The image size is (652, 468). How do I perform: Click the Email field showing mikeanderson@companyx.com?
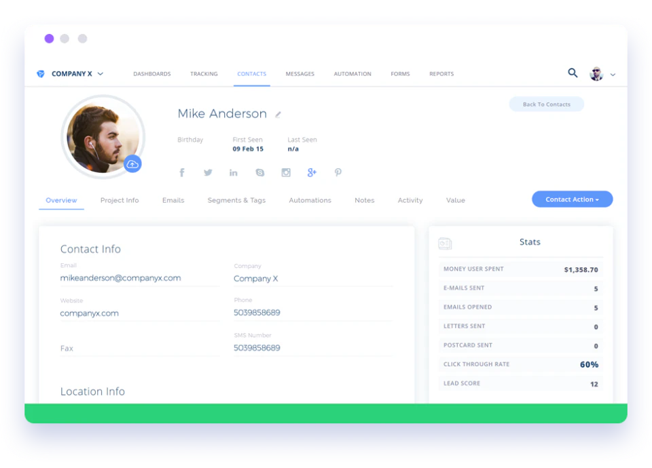(121, 278)
